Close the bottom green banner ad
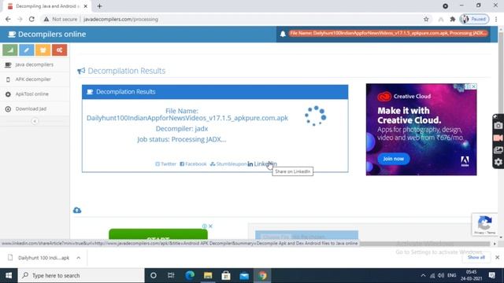The height and width of the screenshot is (283, 504). (210, 226)
